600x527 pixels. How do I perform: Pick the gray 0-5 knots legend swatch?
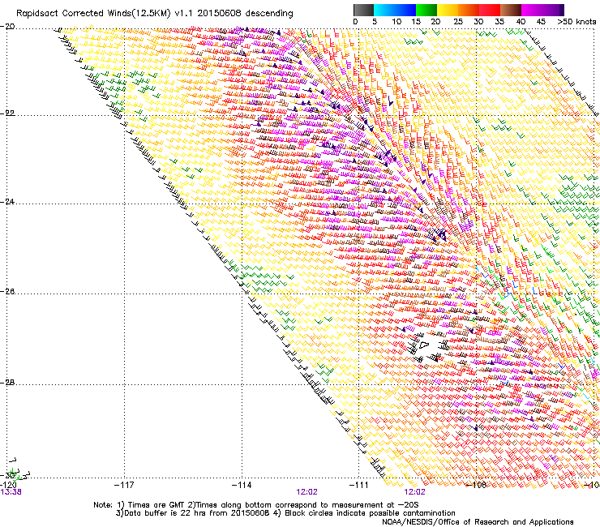pos(363,10)
